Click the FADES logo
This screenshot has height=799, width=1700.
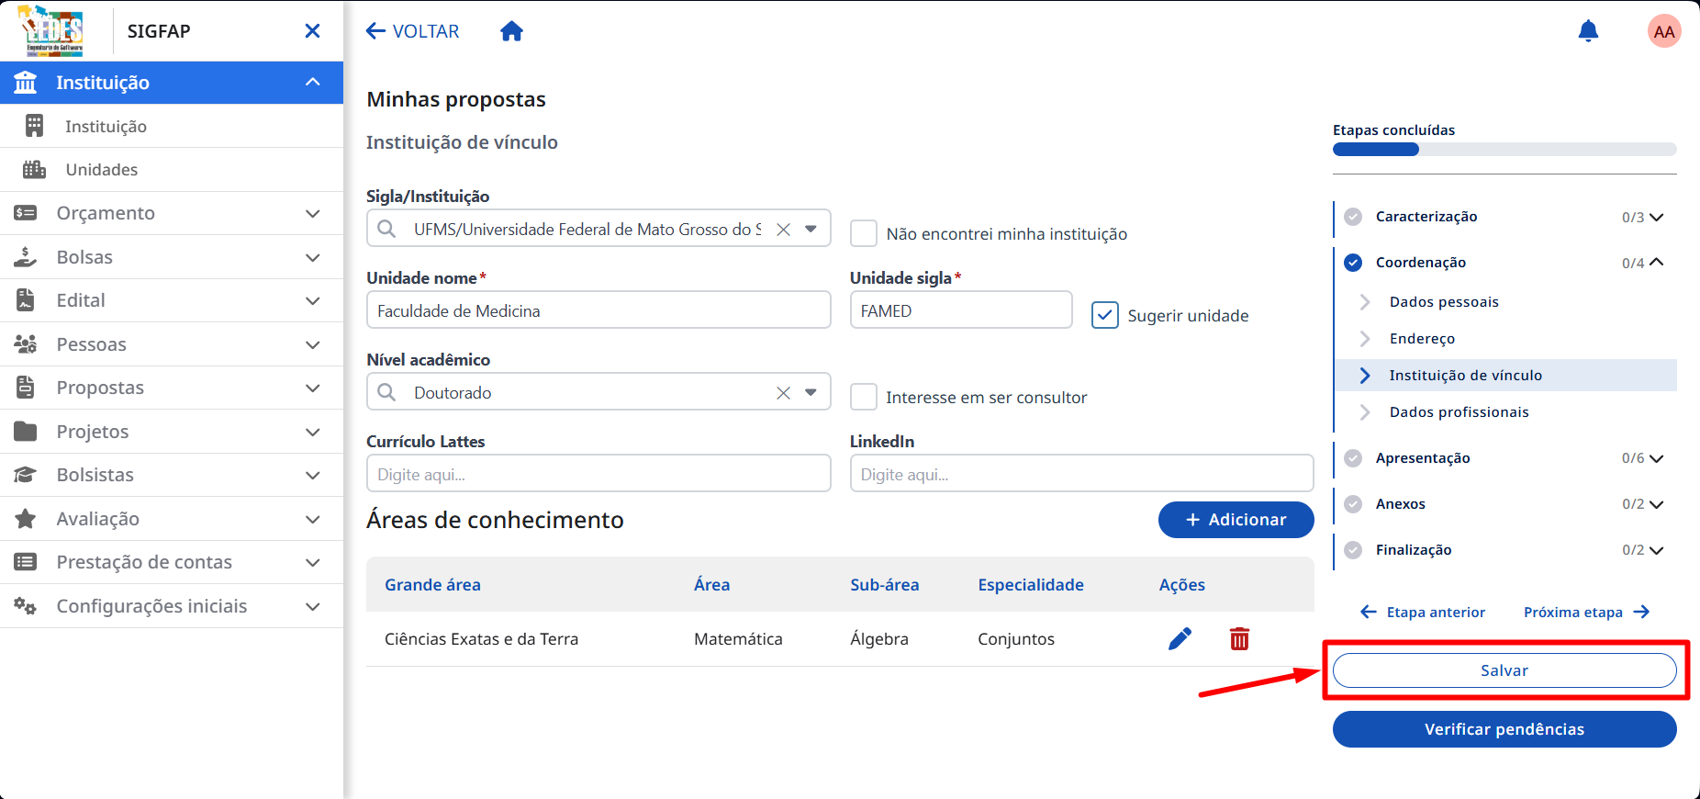click(52, 31)
